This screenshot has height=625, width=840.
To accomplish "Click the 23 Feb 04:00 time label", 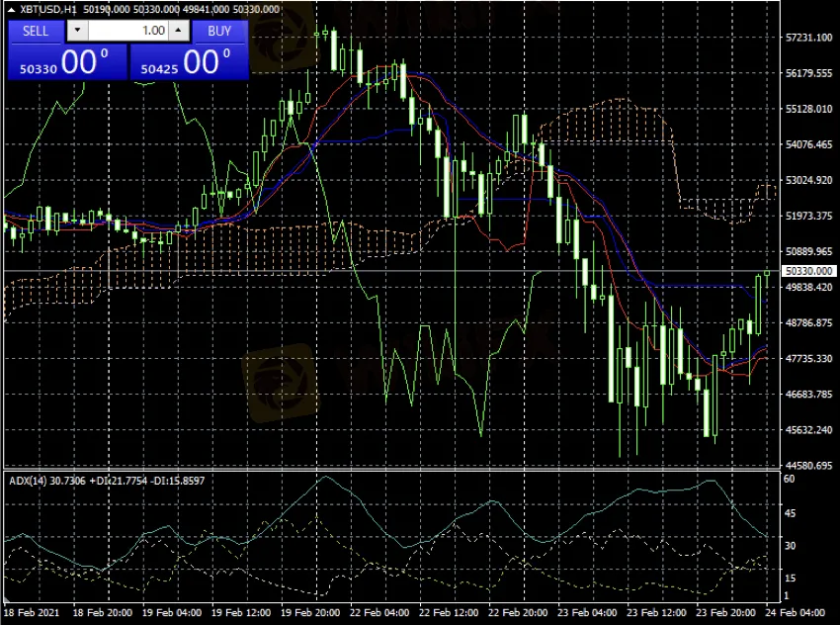I will pos(587,613).
